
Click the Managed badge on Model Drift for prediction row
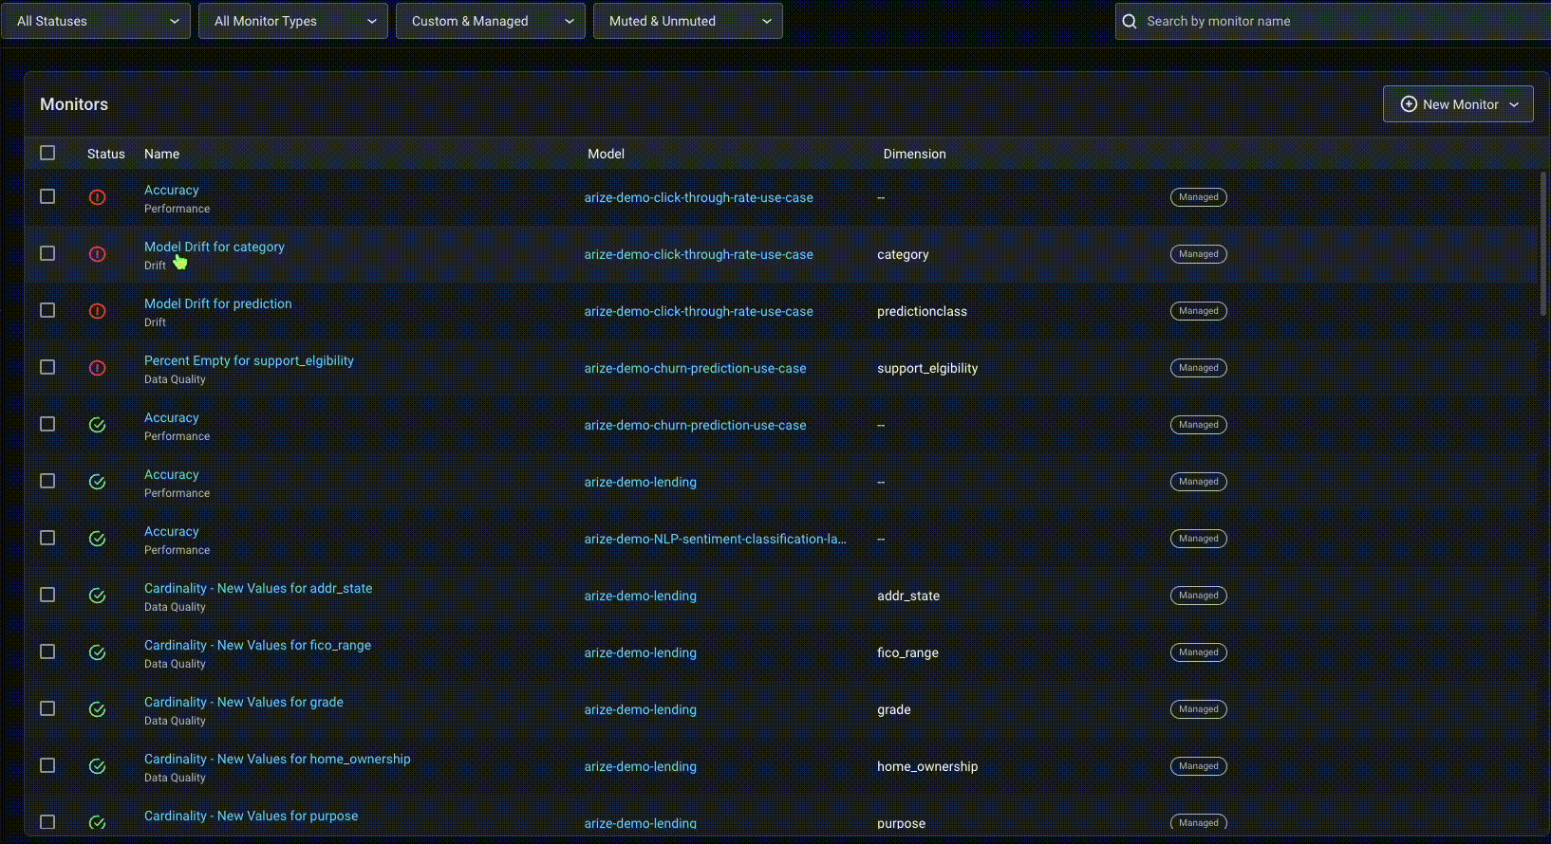1198,311
